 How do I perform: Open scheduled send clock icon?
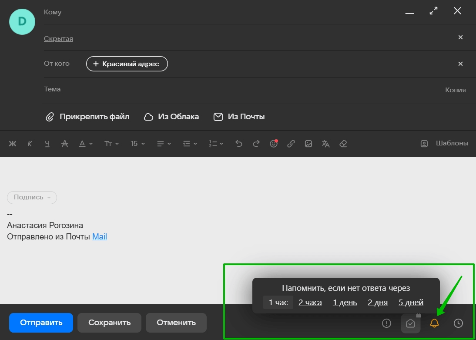point(458,323)
